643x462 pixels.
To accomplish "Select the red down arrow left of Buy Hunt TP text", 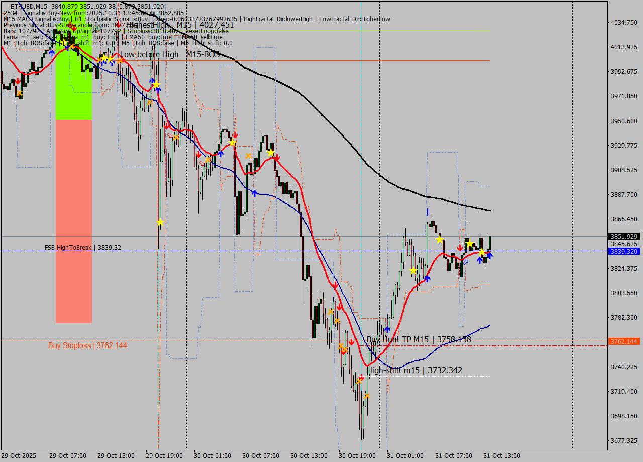I will [x=351, y=342].
